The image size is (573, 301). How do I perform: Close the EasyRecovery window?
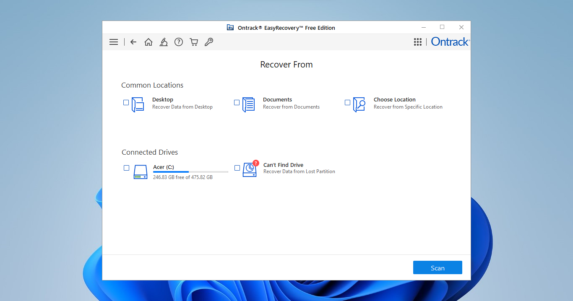pyautogui.click(x=461, y=27)
